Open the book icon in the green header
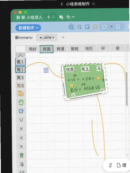 pyautogui.click(x=61, y=17)
